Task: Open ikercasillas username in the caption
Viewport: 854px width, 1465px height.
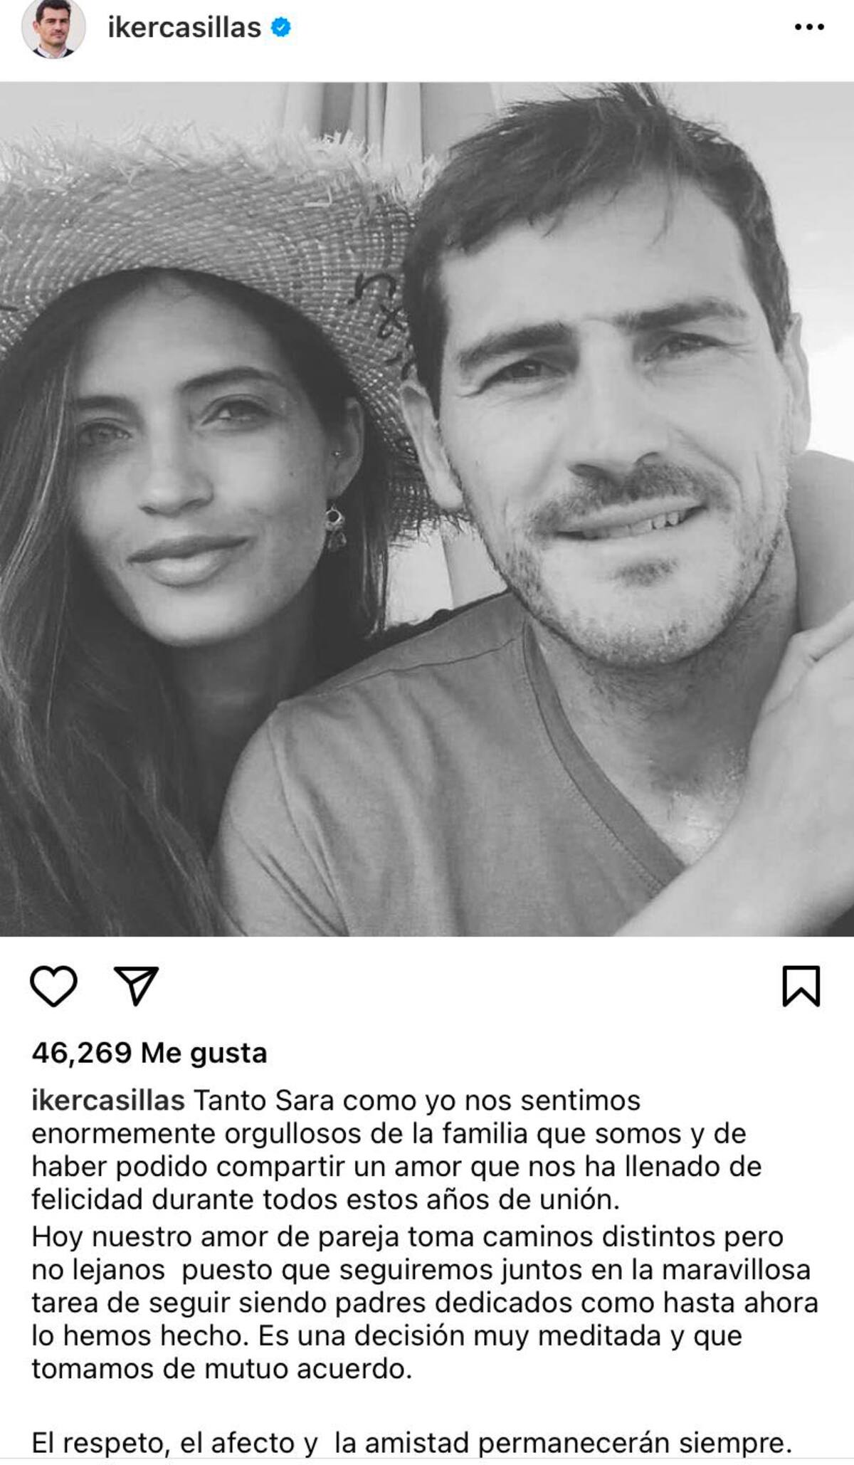Action: pyautogui.click(x=108, y=1101)
